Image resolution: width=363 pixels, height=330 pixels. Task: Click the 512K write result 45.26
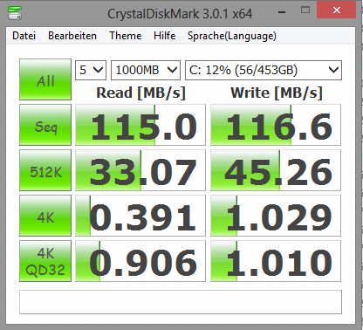coord(276,170)
